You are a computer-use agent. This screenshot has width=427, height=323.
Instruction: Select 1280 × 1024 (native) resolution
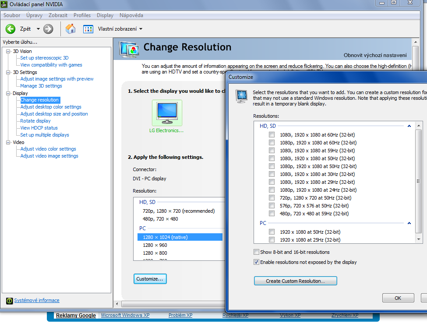click(180, 237)
